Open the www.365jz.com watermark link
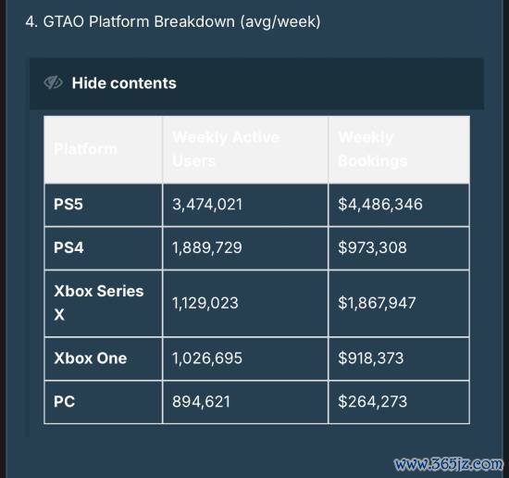The height and width of the screenshot is (478, 509). [x=448, y=464]
